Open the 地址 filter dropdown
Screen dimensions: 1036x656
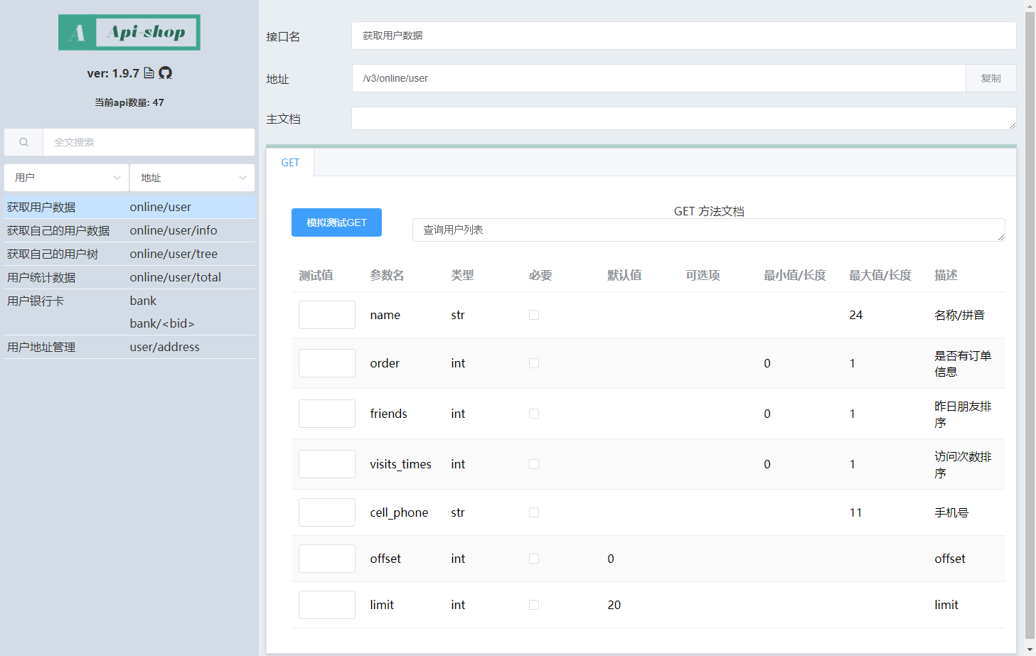coord(192,178)
